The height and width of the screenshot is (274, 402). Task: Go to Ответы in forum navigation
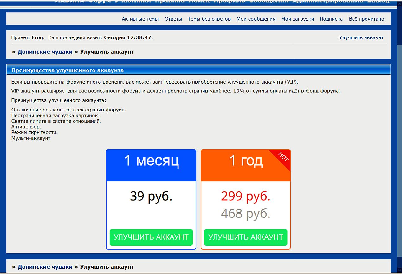point(173,19)
